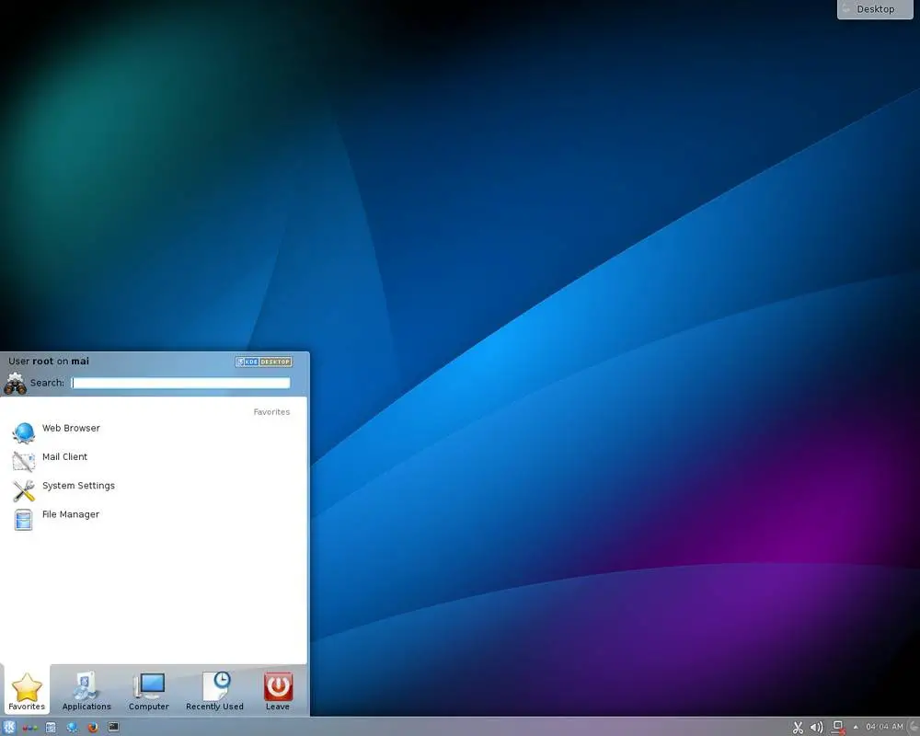
Task: Click the volume speaker tray icon
Action: tap(816, 727)
